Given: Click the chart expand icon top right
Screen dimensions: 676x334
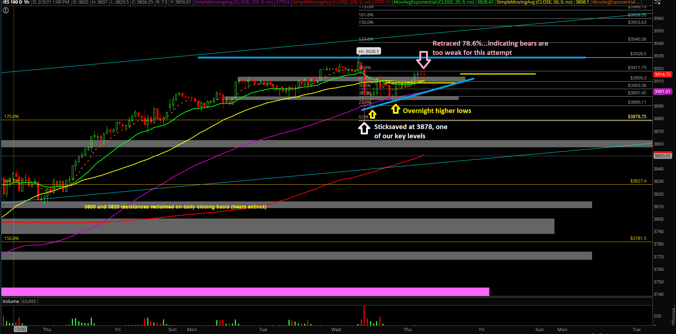Looking at the screenshot, I should click(657, 2).
